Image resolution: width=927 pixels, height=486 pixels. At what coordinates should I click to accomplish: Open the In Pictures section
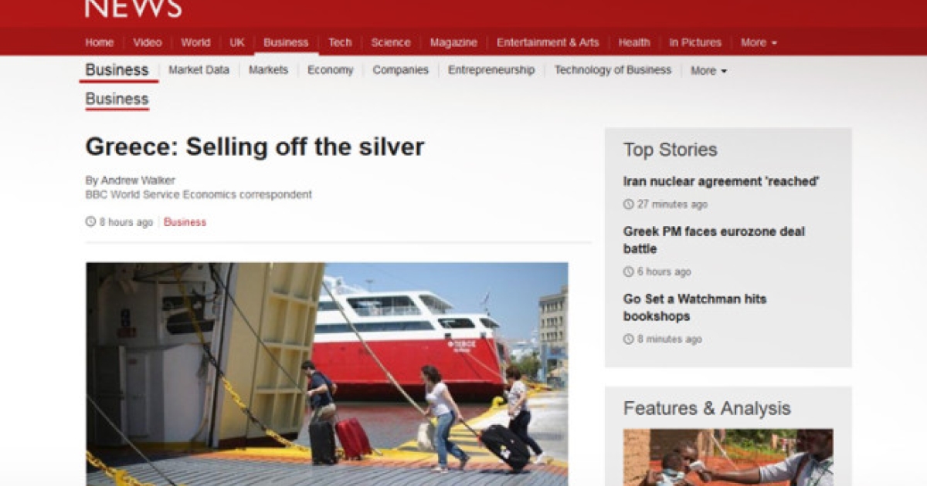(695, 42)
